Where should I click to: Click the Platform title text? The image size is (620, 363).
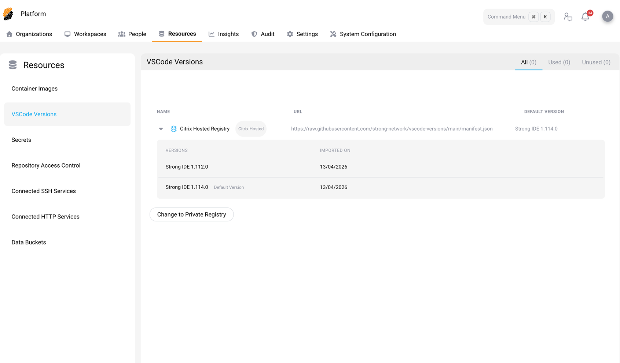point(33,14)
